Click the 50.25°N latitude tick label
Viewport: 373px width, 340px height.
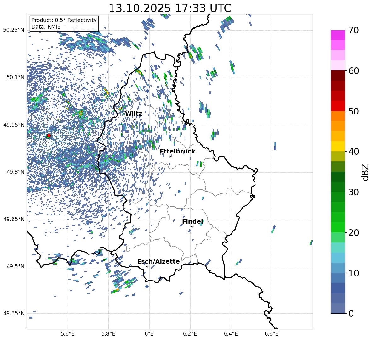(x=14, y=30)
